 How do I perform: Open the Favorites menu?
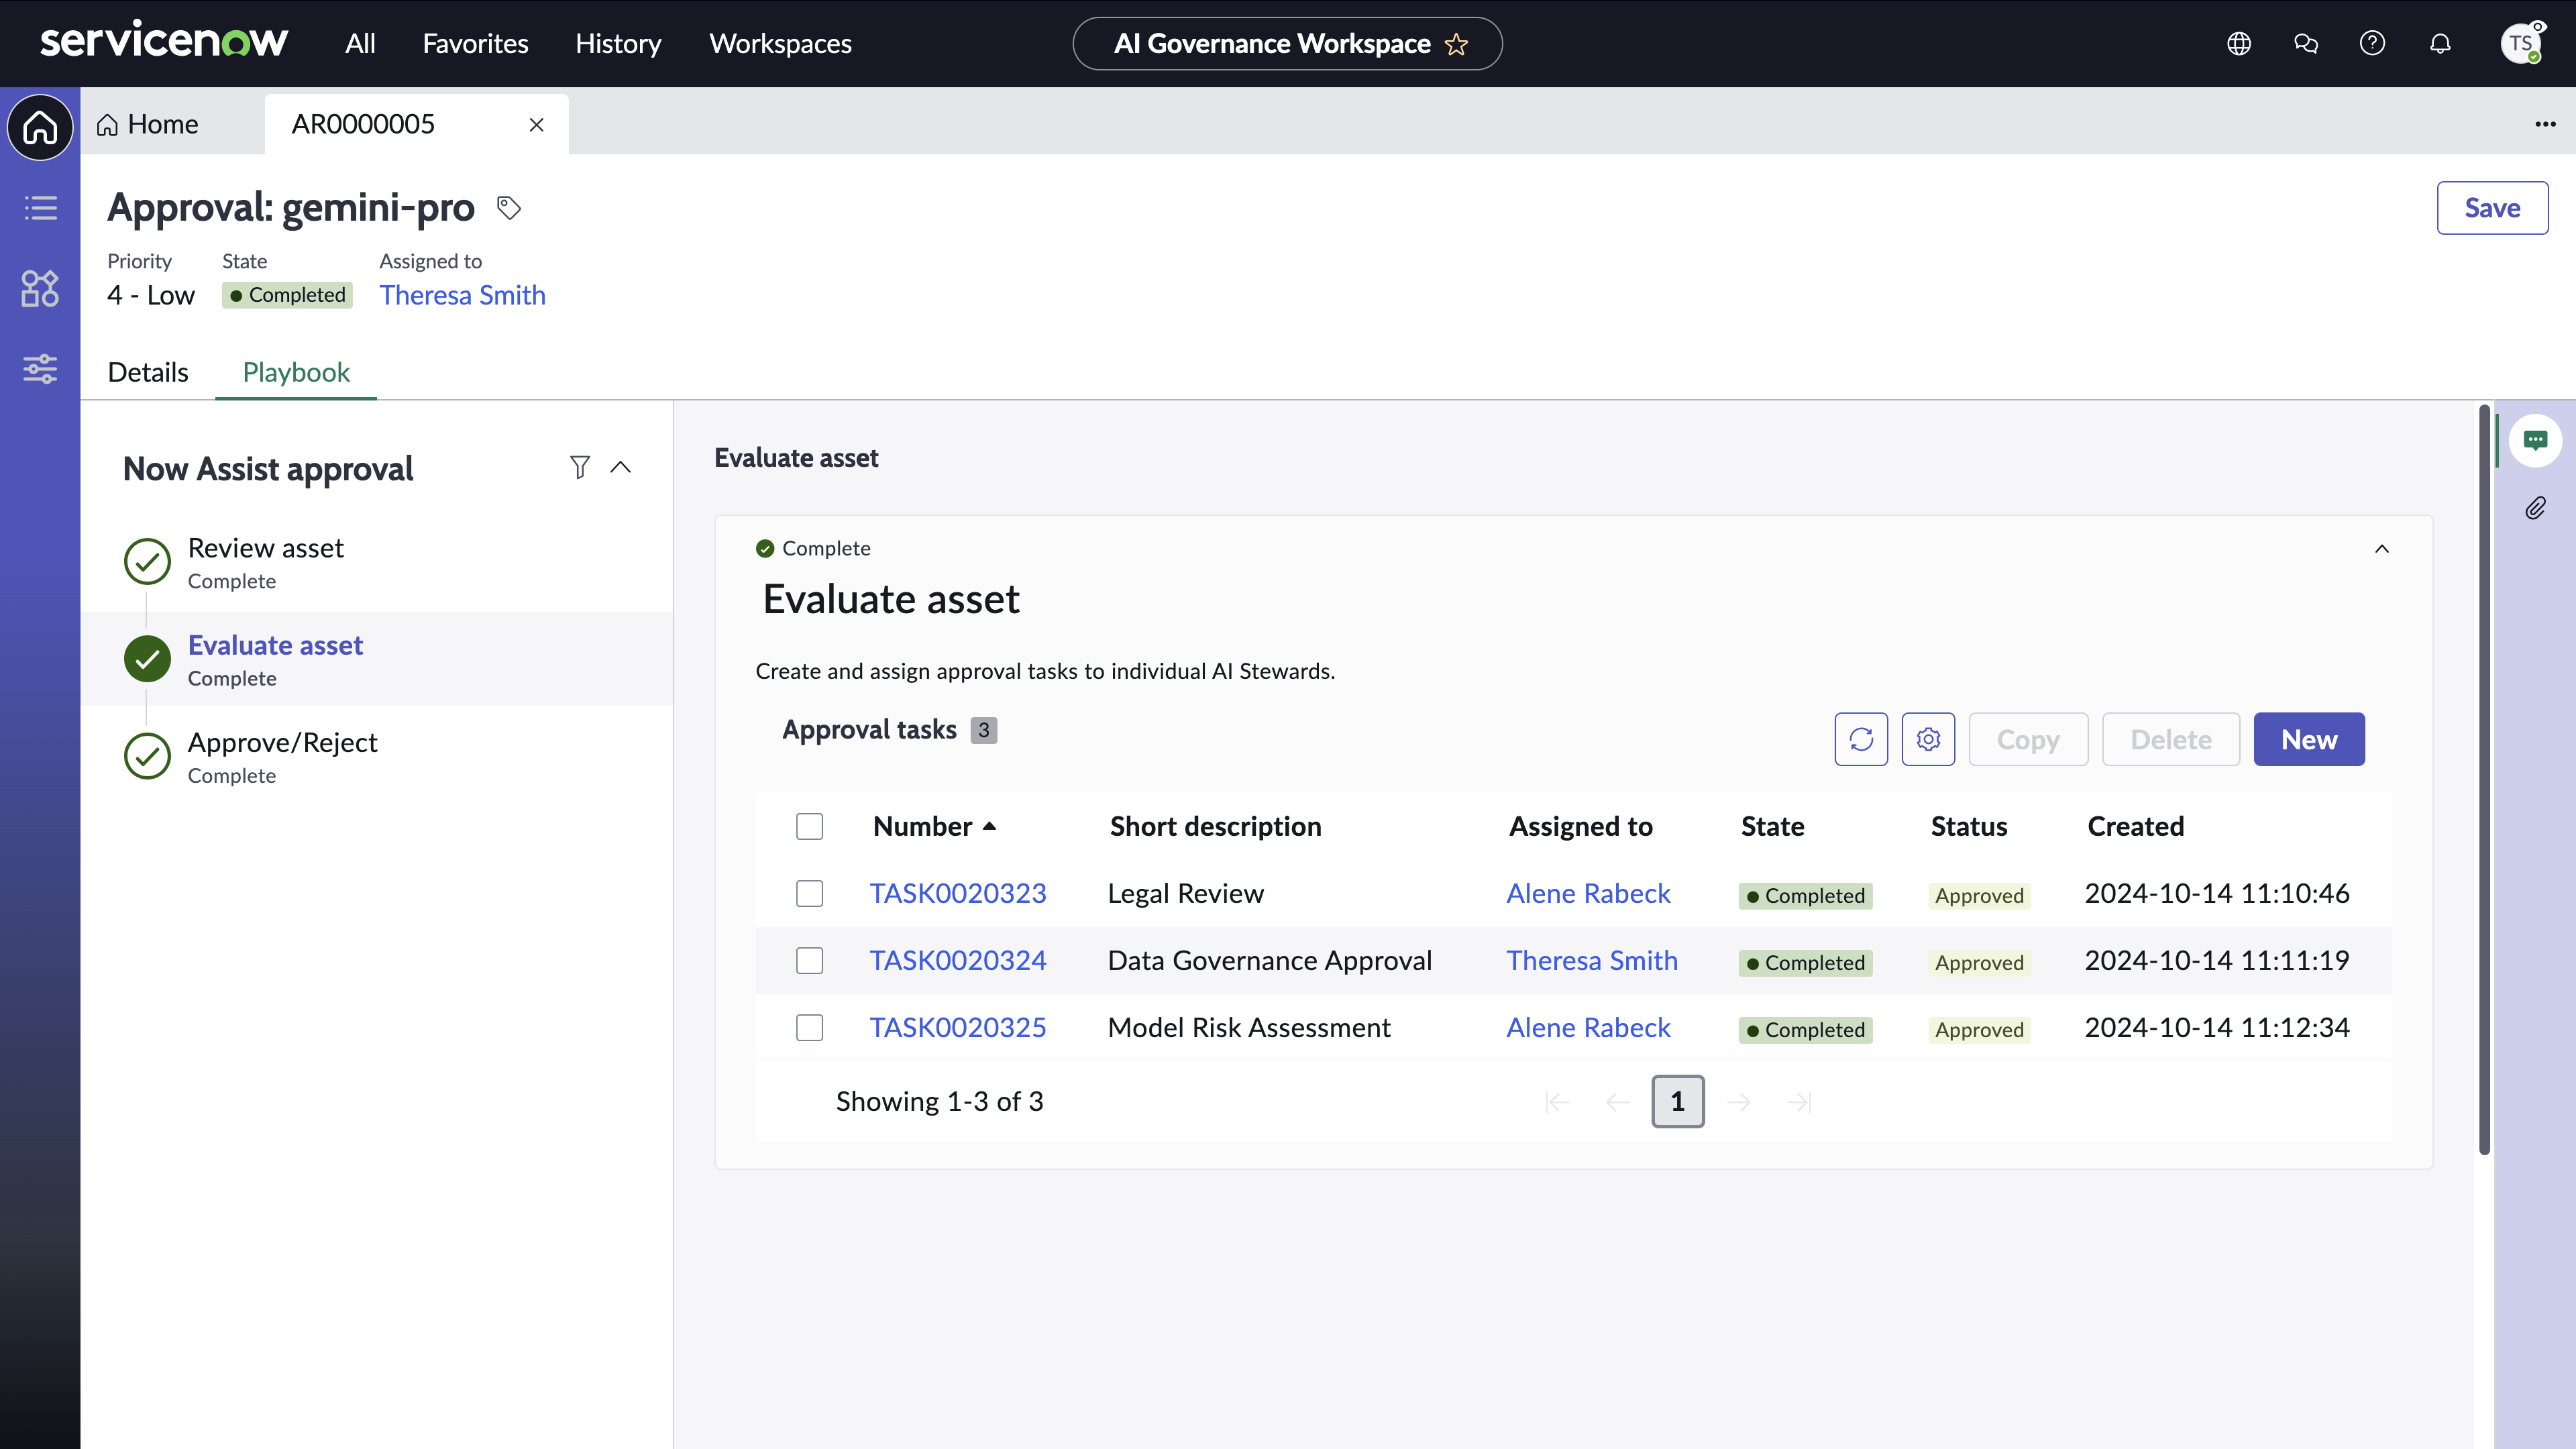475,43
